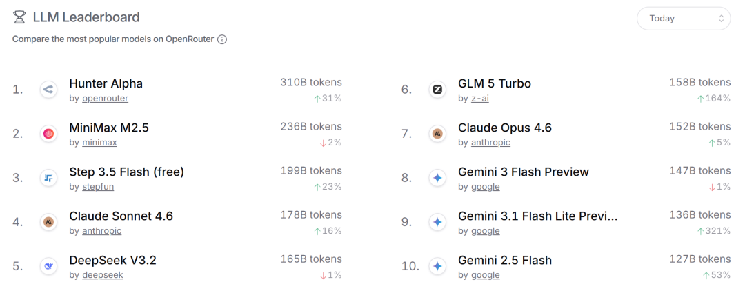Click the Claude Sonnet 4.6 Anthropic icon
Viewport: 745px width, 293px height.
tap(48, 222)
